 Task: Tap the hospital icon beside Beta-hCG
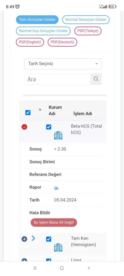click(x=58, y=135)
